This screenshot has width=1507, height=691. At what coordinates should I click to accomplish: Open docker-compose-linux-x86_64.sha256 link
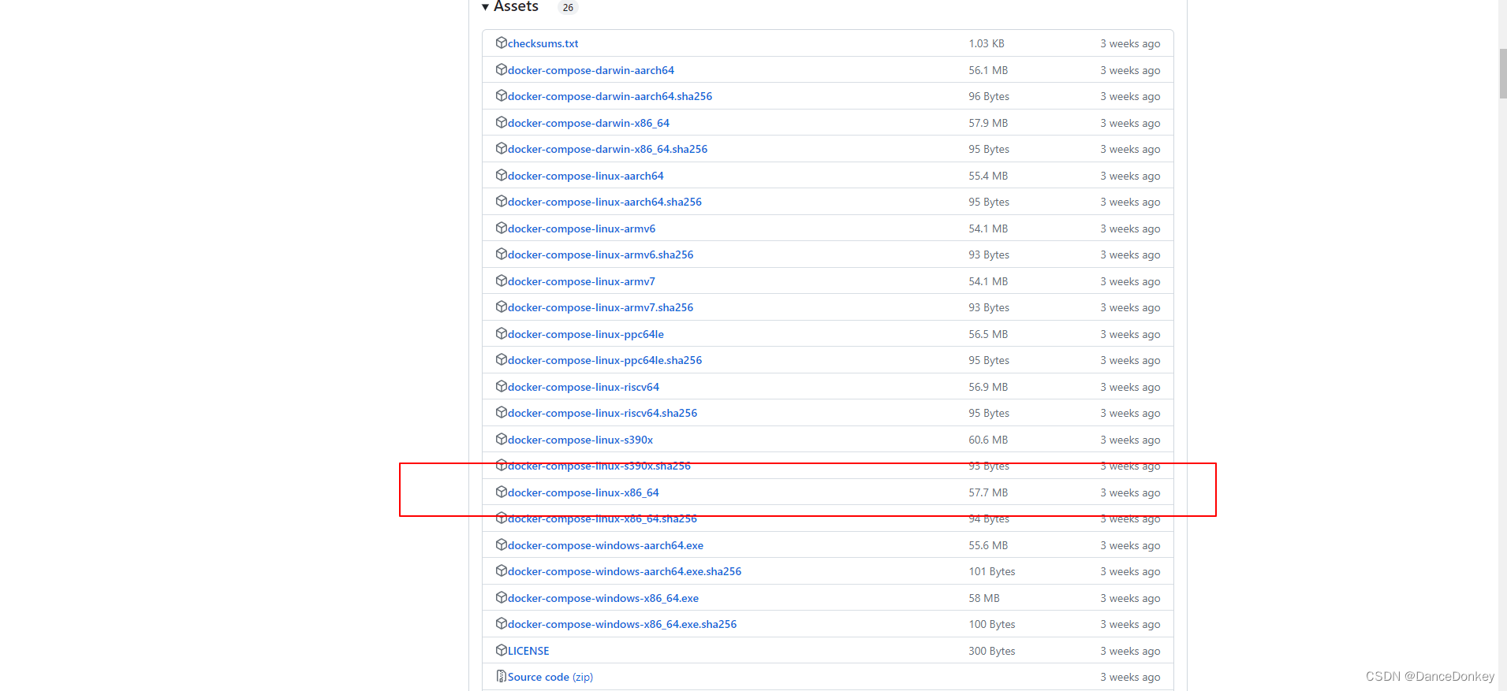[602, 518]
